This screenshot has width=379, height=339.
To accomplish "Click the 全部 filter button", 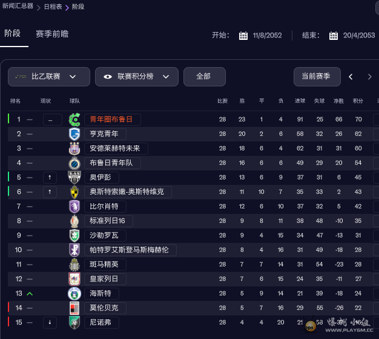I will pyautogui.click(x=204, y=77).
